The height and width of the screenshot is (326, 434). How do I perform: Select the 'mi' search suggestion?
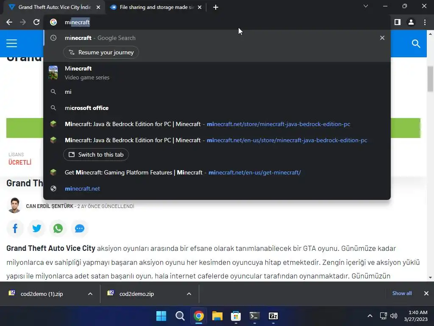click(x=217, y=92)
